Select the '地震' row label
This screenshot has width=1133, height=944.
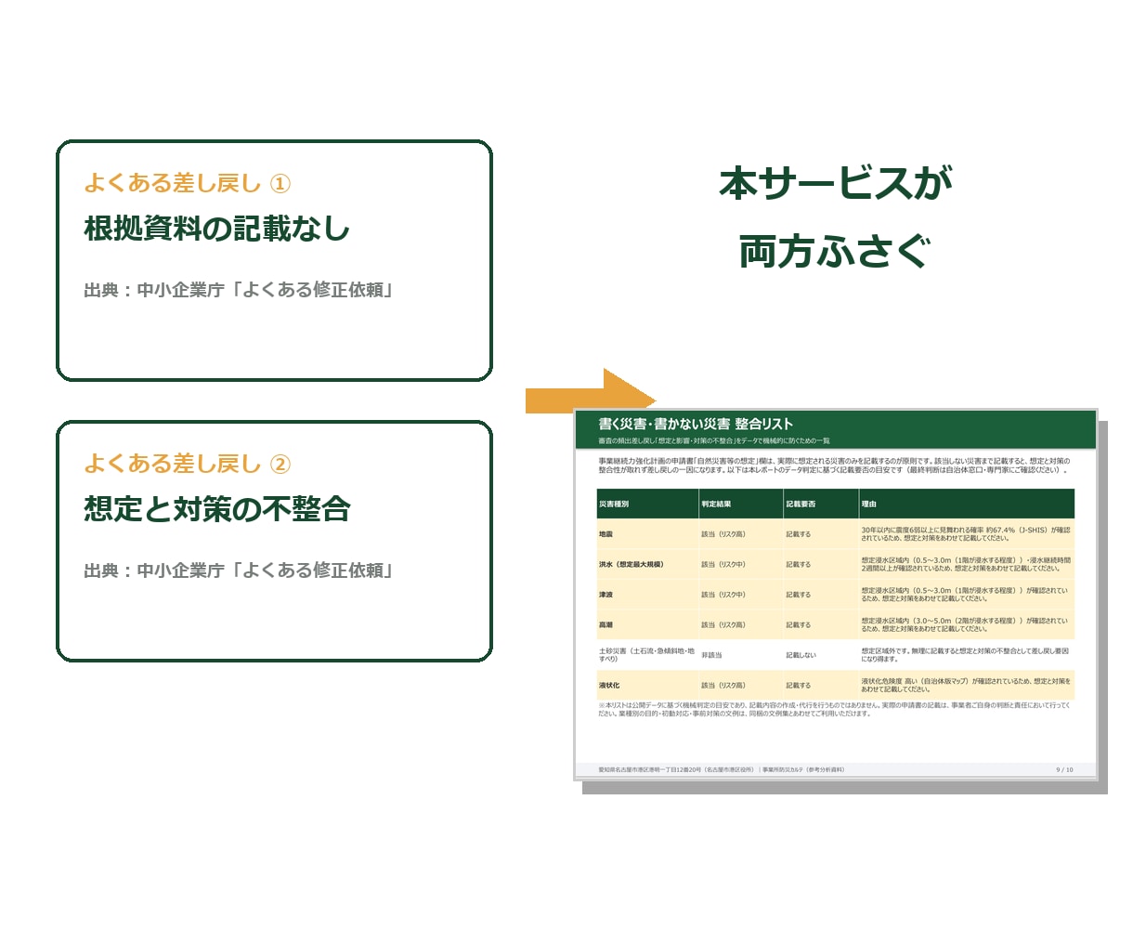[606, 534]
